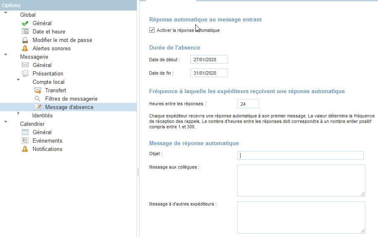Click the bell icon next to Alertes sonores

[25, 49]
